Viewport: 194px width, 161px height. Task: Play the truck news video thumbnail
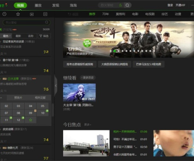tap(86, 143)
